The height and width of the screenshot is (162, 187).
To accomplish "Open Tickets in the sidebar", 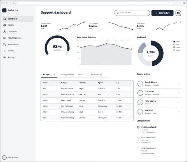I will (x=18, y=25).
